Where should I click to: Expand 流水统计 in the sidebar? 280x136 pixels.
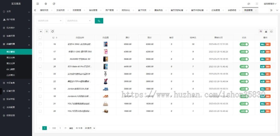pos(16,28)
